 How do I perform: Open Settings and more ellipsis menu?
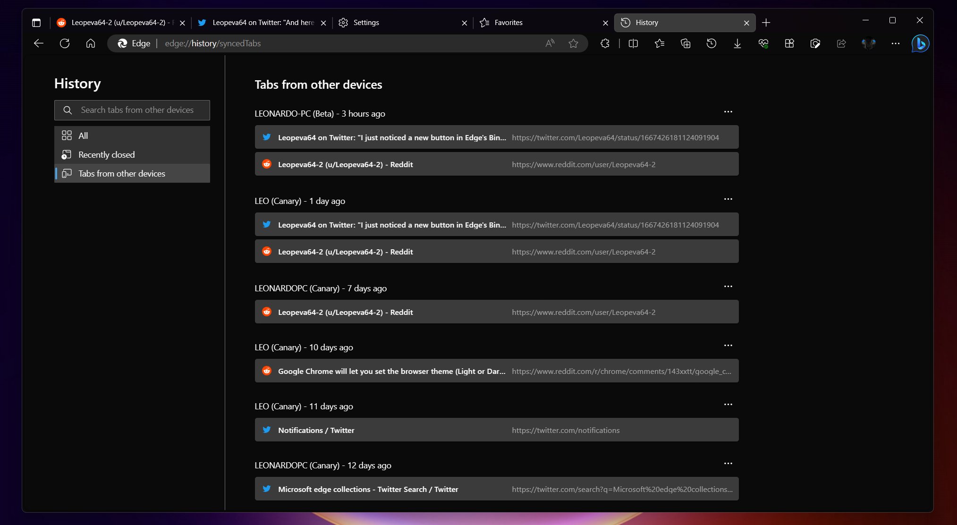click(x=896, y=43)
